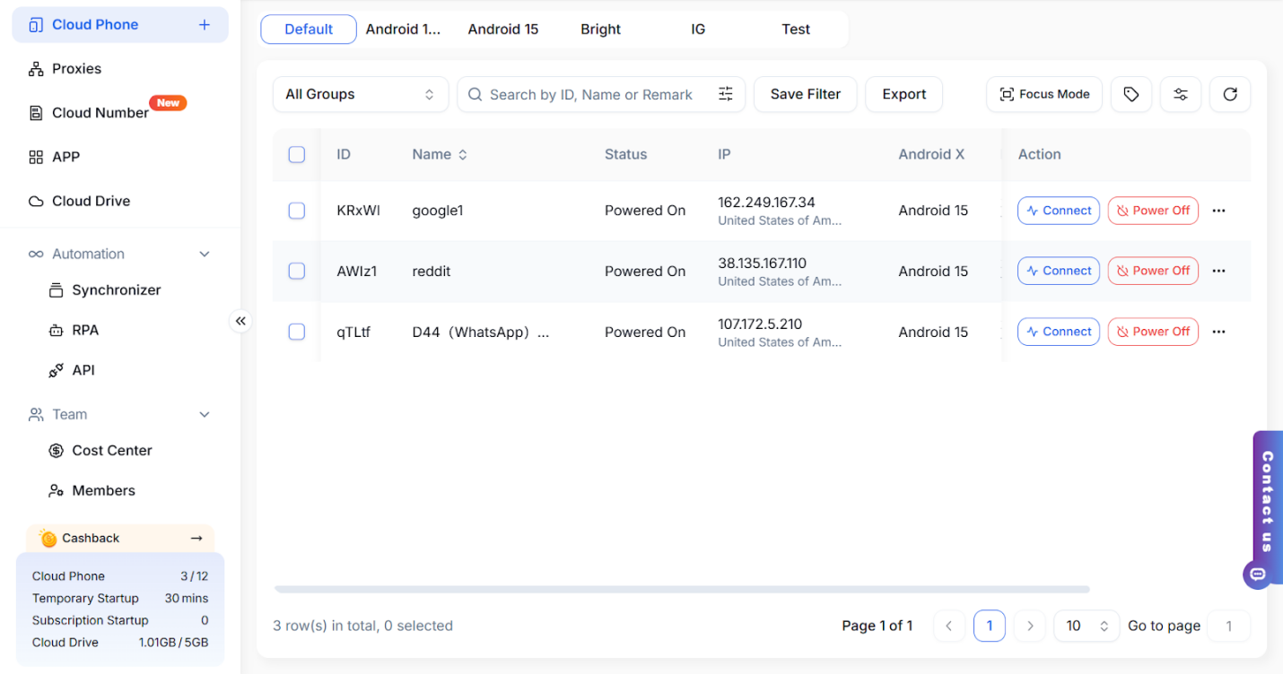Image resolution: width=1283 pixels, height=674 pixels.
Task: Click the search by ID field
Action: pyautogui.click(x=590, y=94)
